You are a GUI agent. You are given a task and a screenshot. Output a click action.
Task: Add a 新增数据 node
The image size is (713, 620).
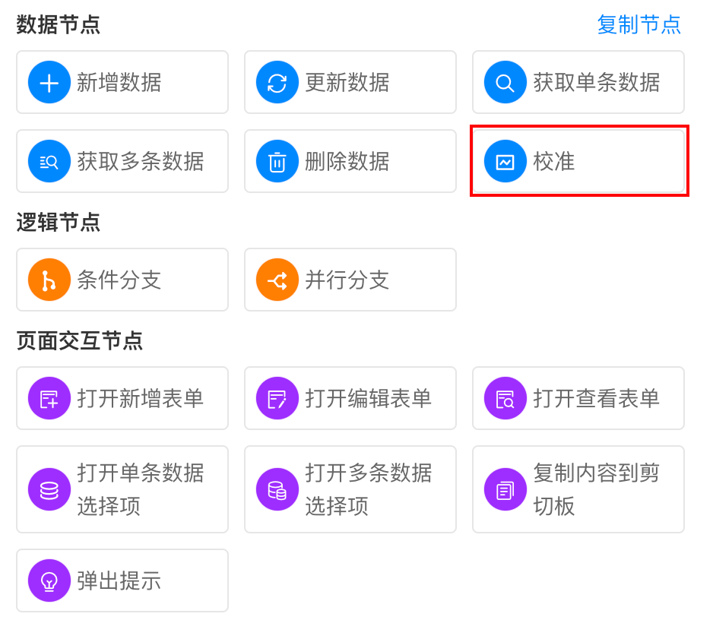coord(122,82)
